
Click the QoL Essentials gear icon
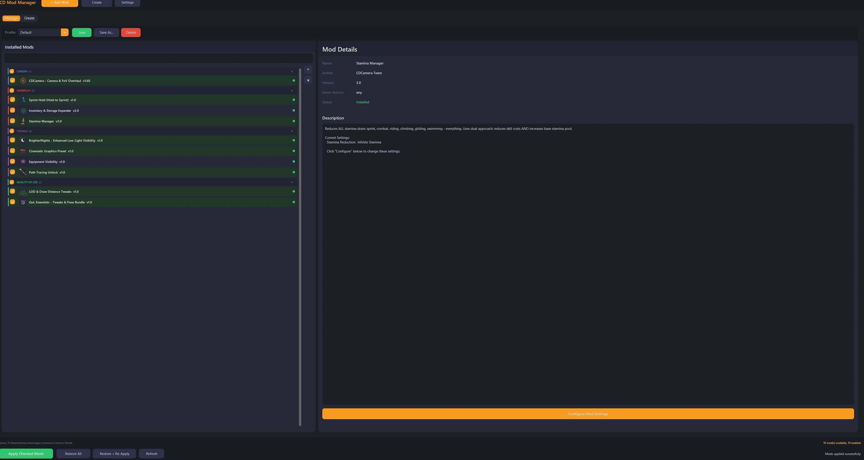[23, 202]
